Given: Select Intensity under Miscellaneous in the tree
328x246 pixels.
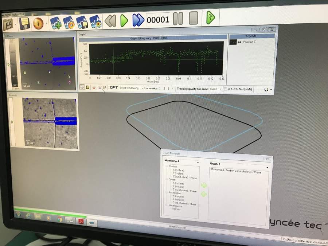Looking at the screenshot, I should pos(176,209).
